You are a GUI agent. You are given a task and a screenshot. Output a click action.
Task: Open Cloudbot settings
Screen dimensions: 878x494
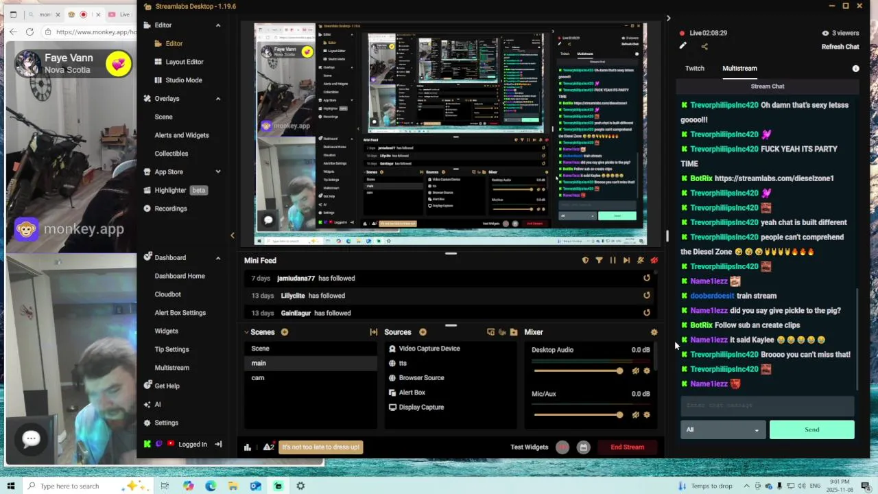(x=167, y=294)
